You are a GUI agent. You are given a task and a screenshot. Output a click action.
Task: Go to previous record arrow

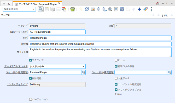coord(158,15)
